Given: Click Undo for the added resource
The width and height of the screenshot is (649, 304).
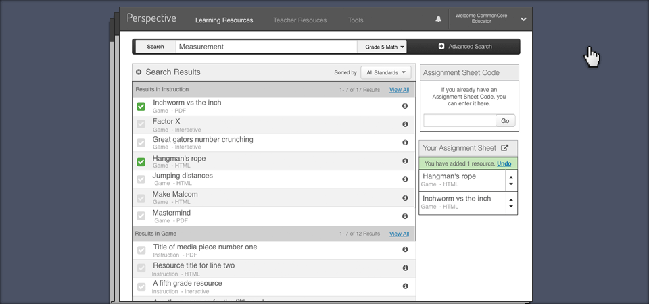Looking at the screenshot, I should tap(504, 163).
